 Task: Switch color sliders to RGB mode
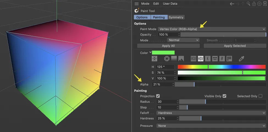point(194,59)
